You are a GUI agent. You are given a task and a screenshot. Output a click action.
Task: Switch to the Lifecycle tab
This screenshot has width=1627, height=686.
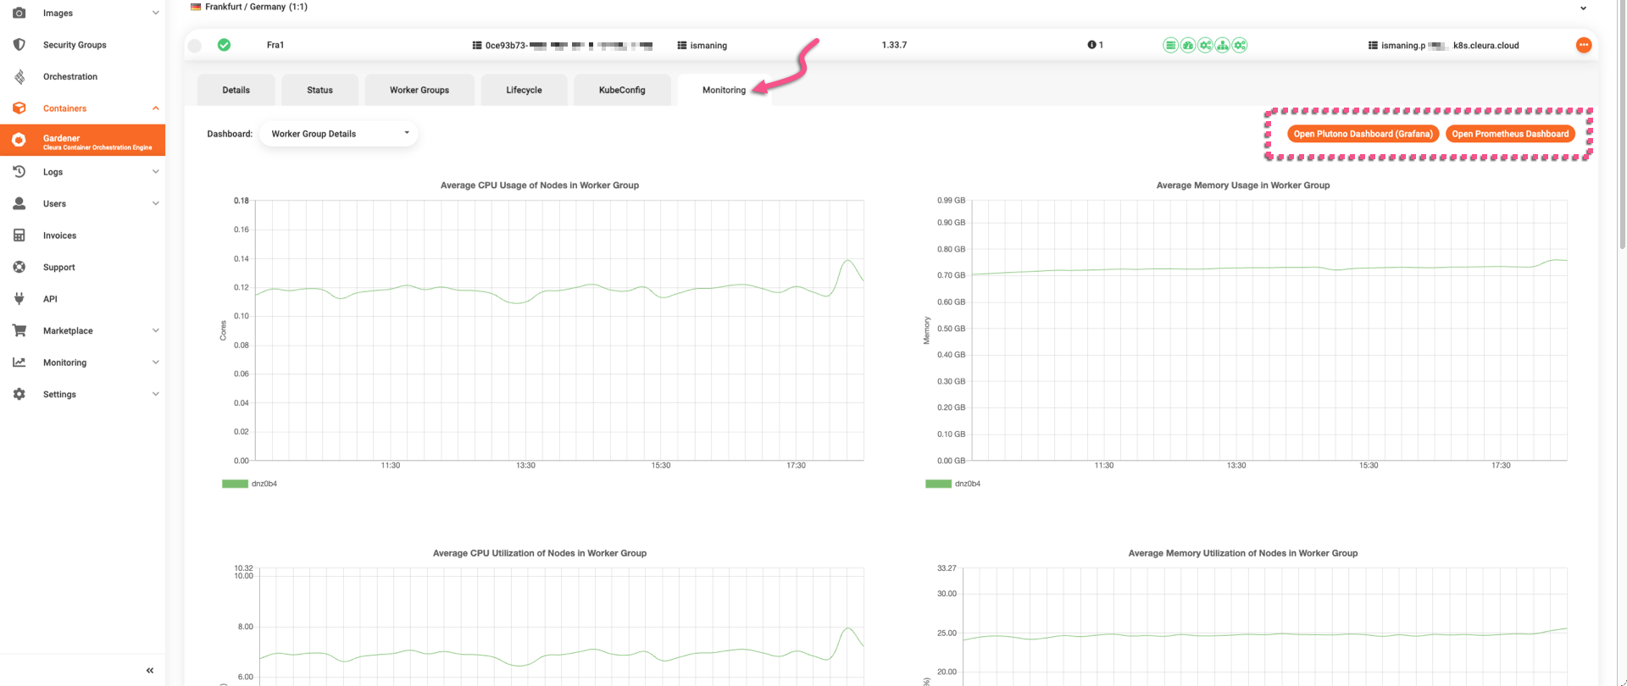click(524, 90)
